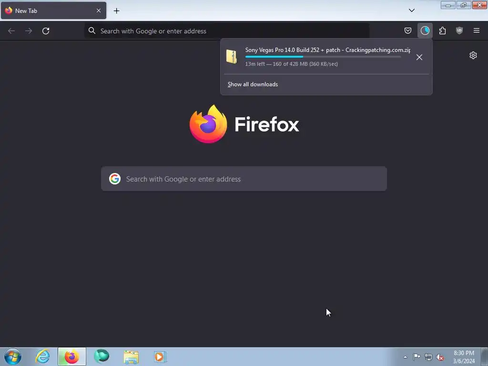Expand the list all tabs chevron
The image size is (488, 366).
[412, 10]
